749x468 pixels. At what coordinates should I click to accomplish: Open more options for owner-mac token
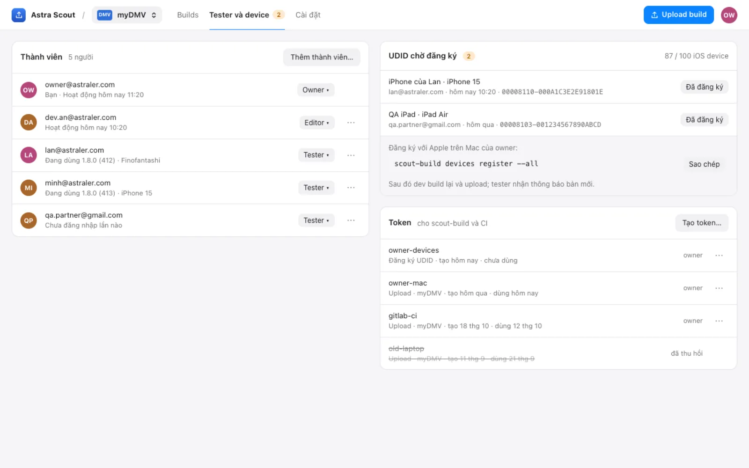point(719,288)
